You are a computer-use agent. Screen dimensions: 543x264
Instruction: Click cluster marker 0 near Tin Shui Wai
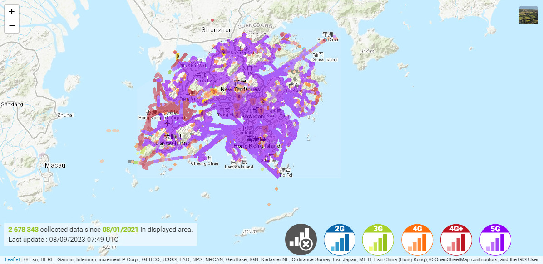[x=178, y=56]
